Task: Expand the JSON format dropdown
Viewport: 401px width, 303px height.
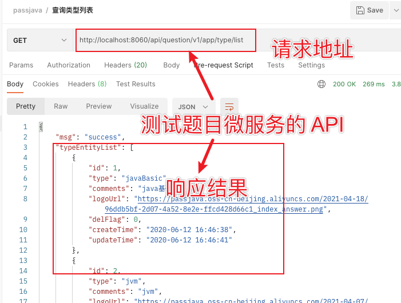Action: (x=193, y=106)
